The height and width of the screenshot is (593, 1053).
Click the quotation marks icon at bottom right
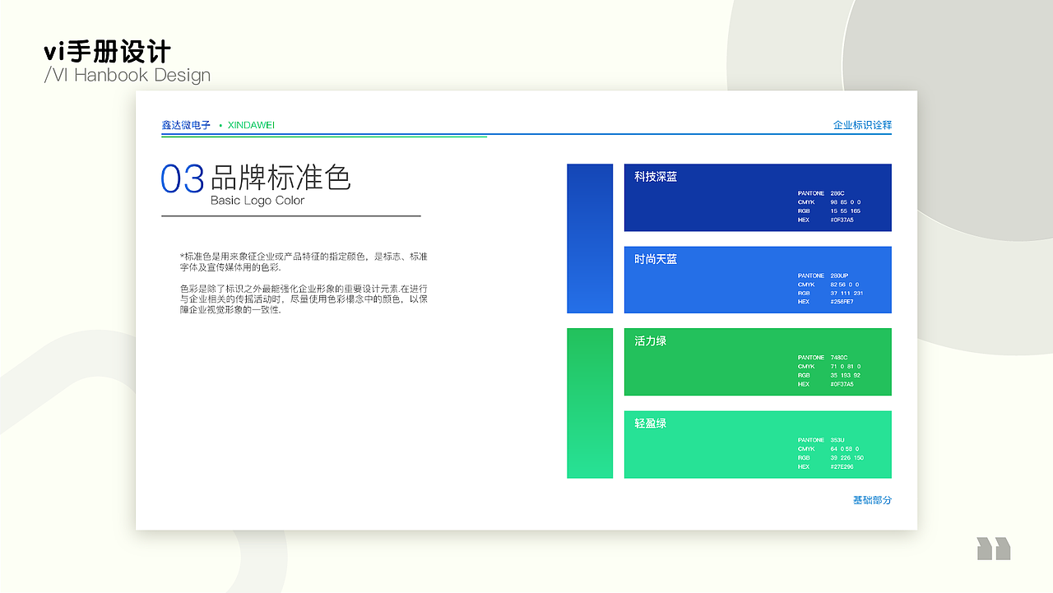992,549
